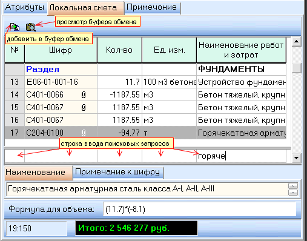Select row number 15
Image resolution: width=307 pixels, height=241 pixels.
pos(15,107)
